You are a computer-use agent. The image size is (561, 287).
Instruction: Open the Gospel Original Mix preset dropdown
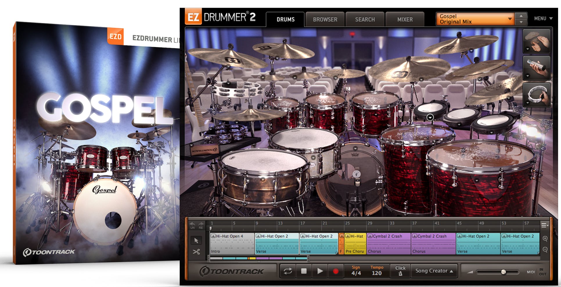(475, 19)
